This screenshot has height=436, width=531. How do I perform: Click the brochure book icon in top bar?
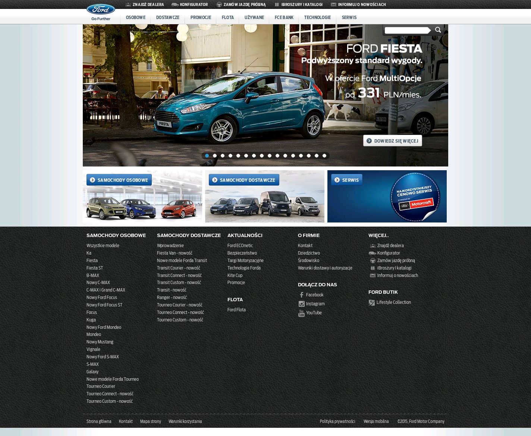pos(277,4)
